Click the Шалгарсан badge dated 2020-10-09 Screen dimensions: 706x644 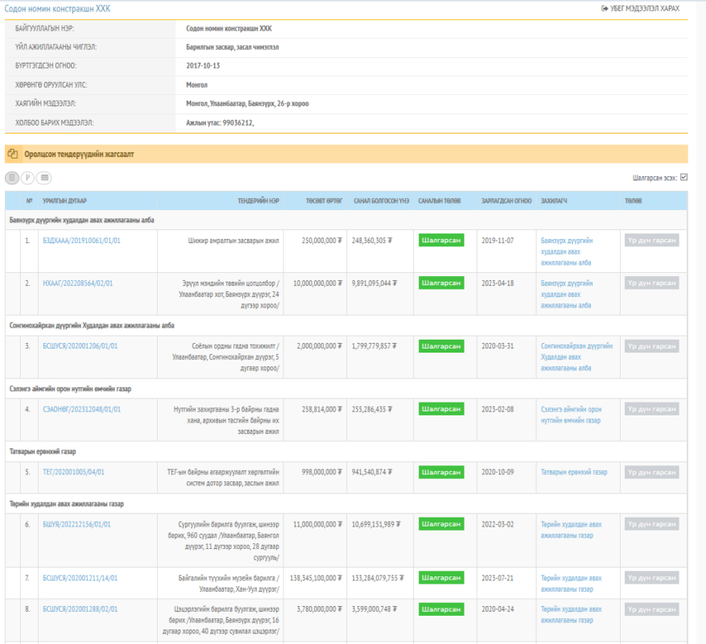click(441, 473)
